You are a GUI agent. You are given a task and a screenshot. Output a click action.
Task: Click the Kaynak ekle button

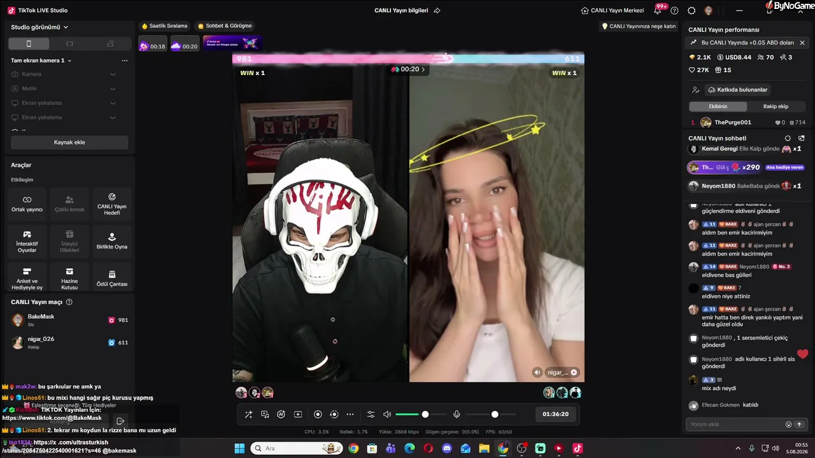click(69, 142)
